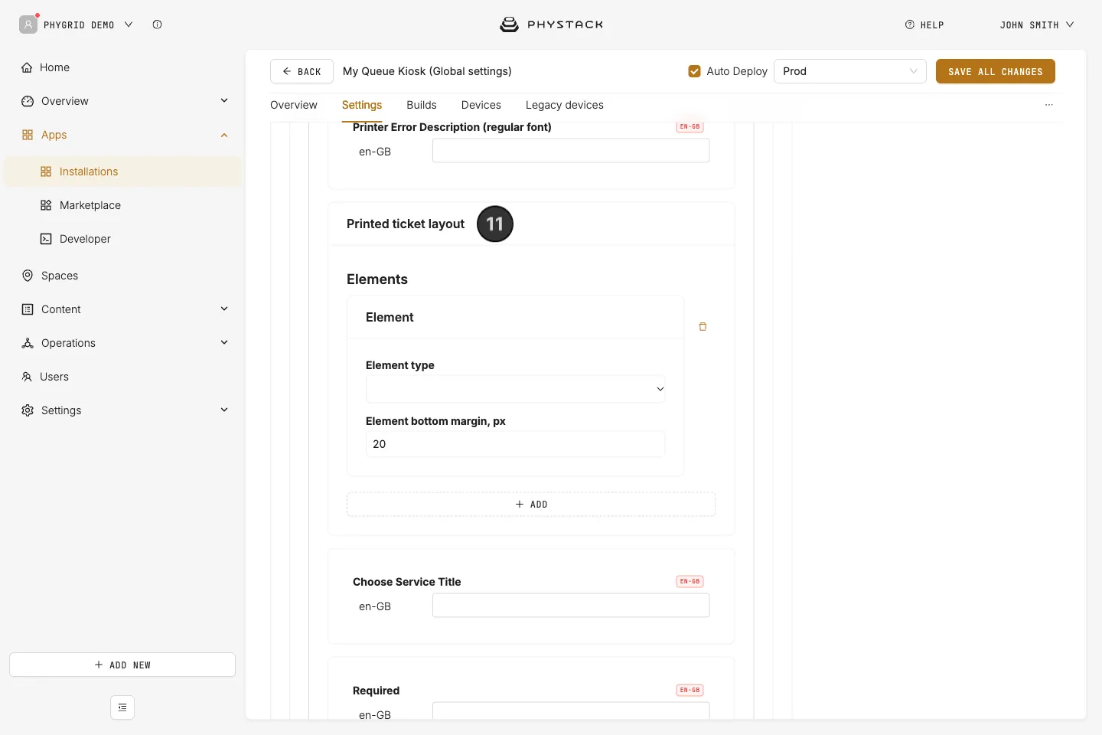Select the Settings tab
Image resolution: width=1102 pixels, height=735 pixels.
coord(362,105)
